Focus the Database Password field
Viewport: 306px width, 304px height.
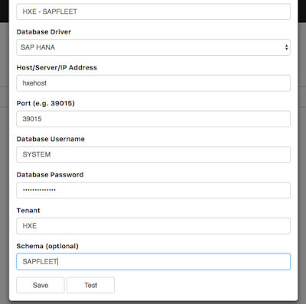(153, 190)
